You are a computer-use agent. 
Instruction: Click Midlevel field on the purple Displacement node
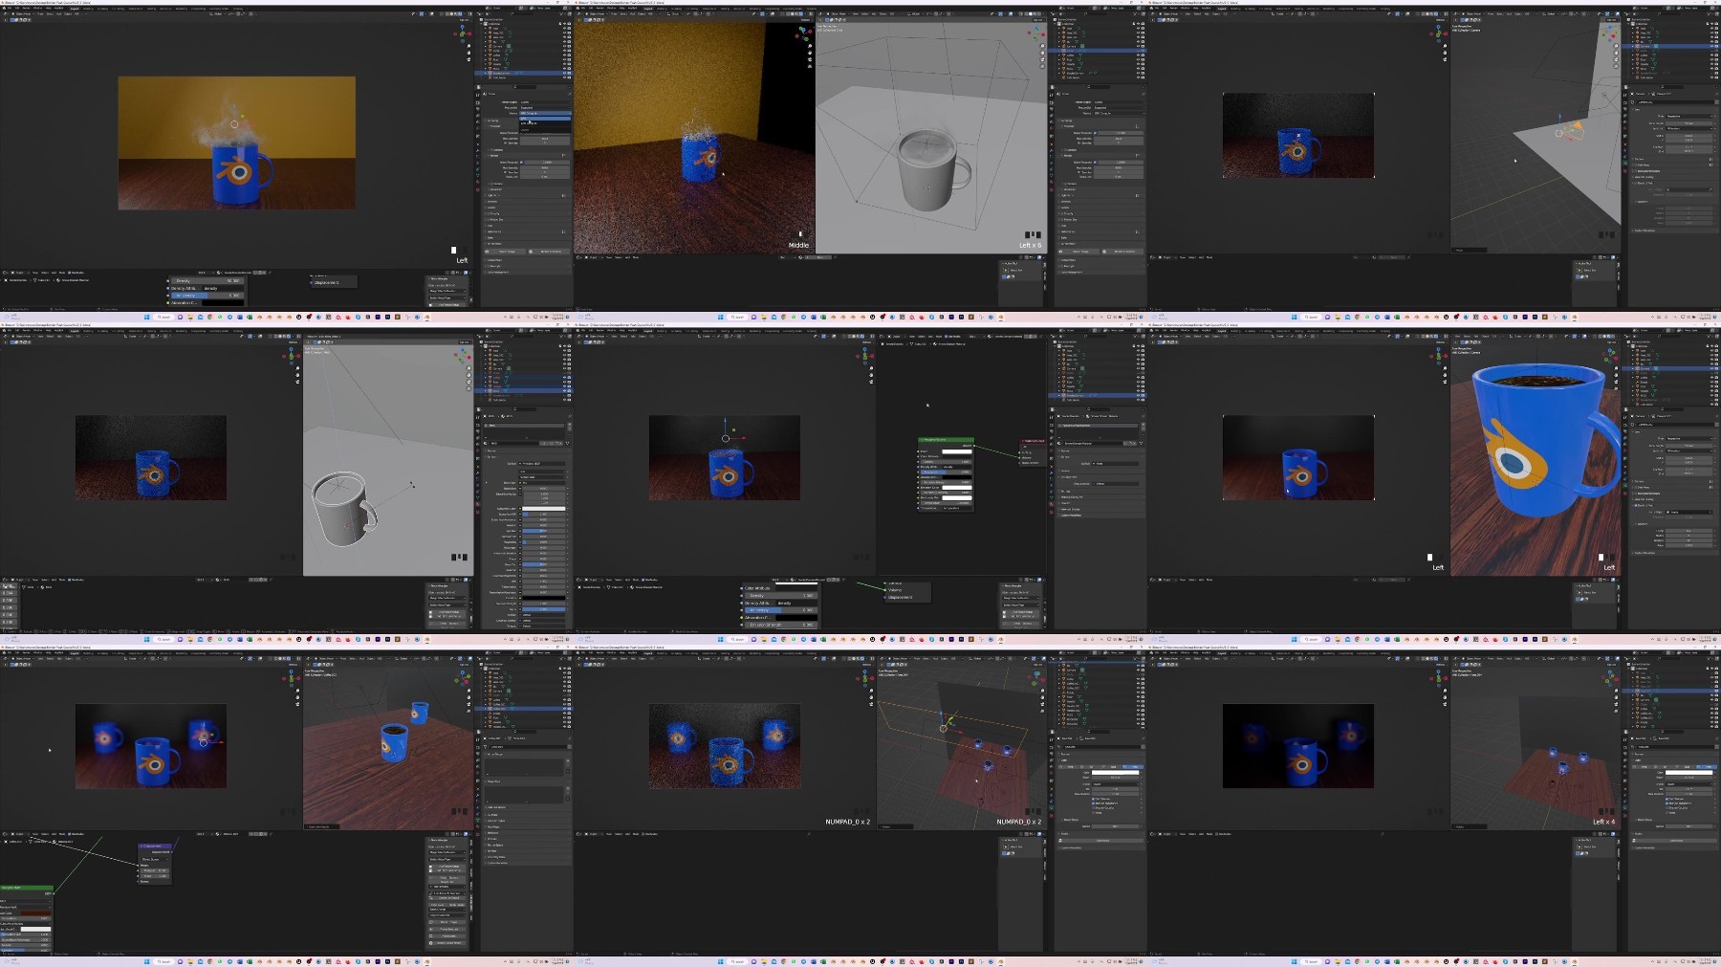(x=155, y=870)
